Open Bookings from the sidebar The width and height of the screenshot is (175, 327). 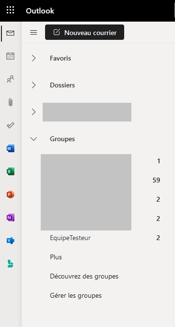pos(11,264)
